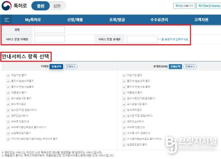Switch to the 심판 tab
This screenshot has height=159, width=221.
tap(57, 6)
